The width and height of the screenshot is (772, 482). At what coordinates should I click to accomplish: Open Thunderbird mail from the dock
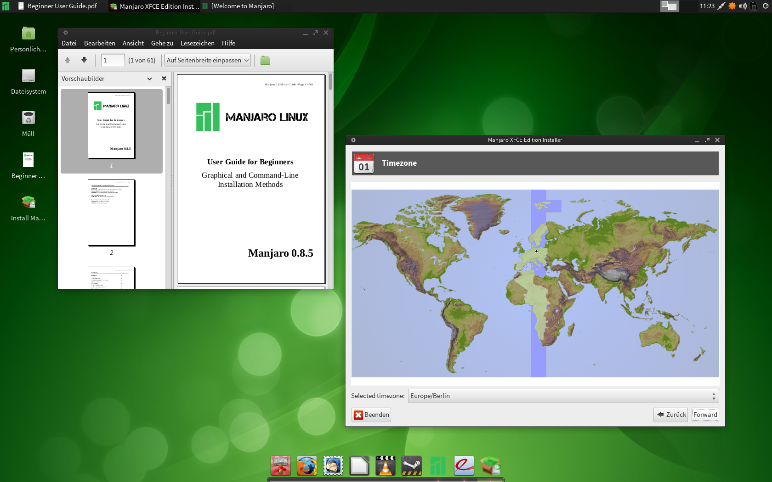(333, 466)
